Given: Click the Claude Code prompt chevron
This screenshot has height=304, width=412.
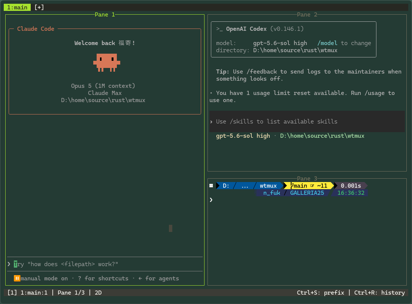Looking at the screenshot, I should (x=9, y=264).
